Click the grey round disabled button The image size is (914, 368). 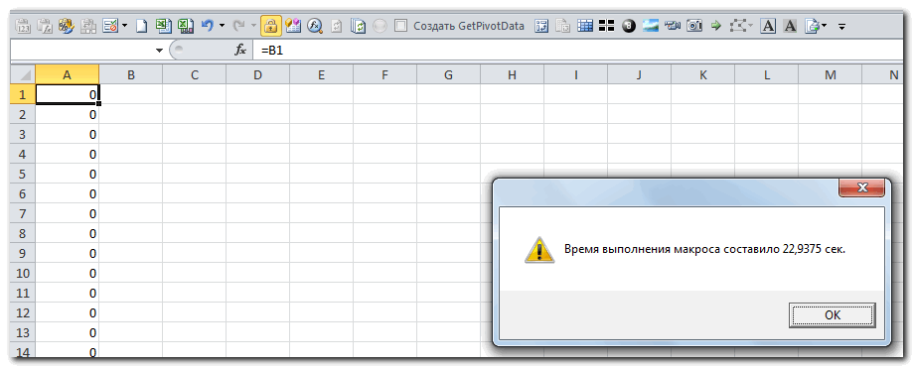click(x=380, y=26)
